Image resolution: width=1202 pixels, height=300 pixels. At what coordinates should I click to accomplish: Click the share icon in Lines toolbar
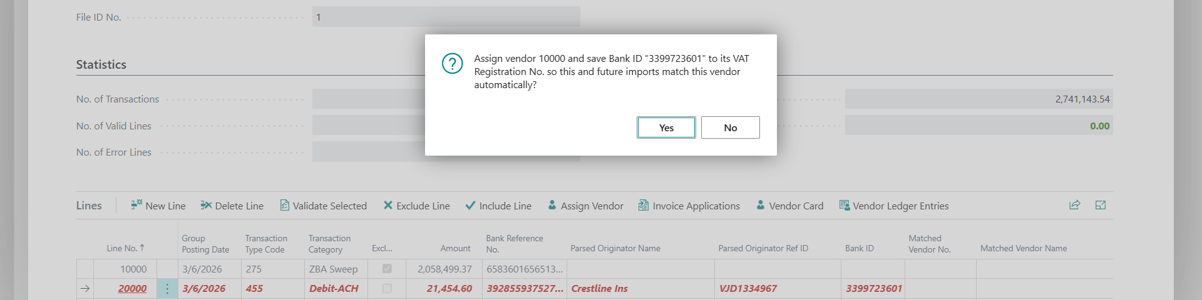click(x=1075, y=205)
